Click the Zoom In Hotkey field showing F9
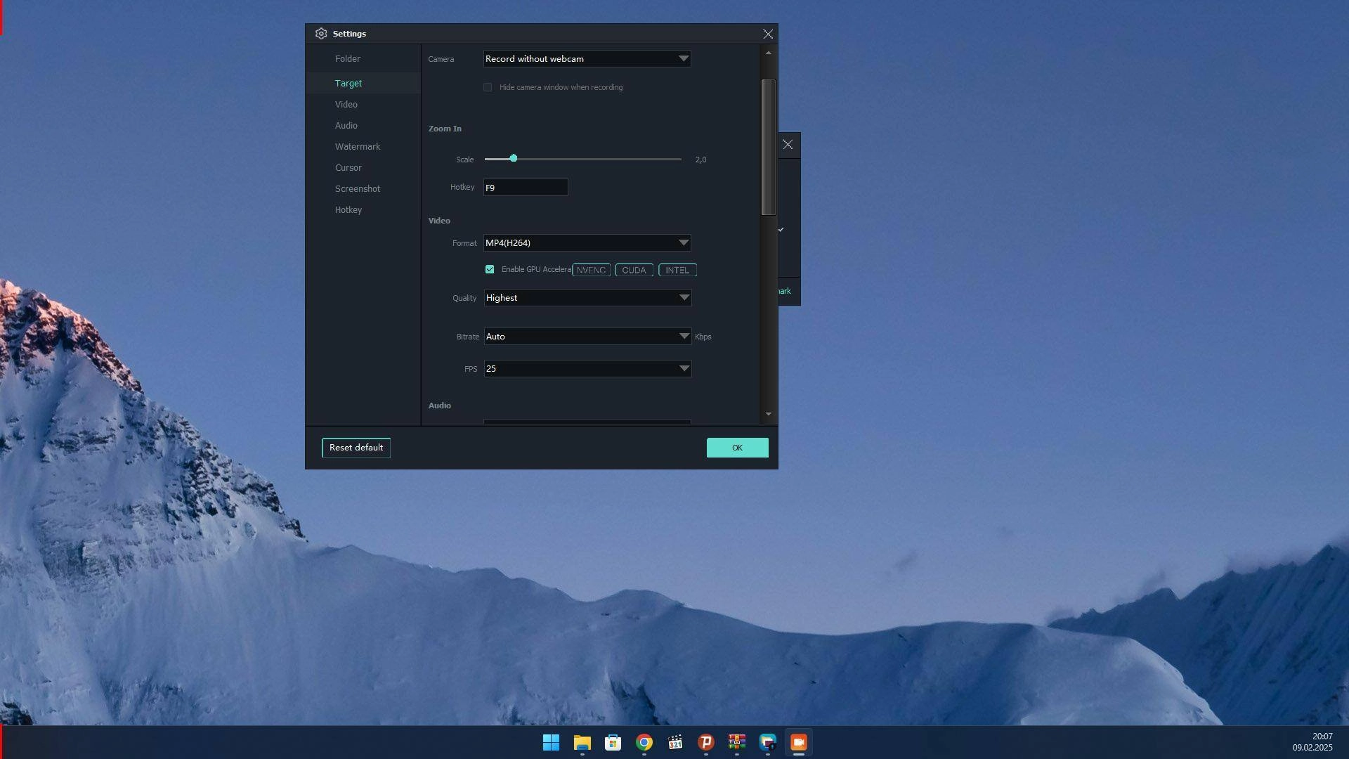 (526, 188)
